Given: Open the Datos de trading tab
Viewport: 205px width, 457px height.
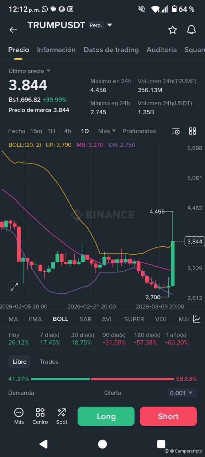Looking at the screenshot, I should pos(111,50).
